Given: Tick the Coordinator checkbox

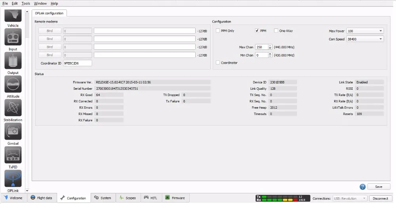Looking at the screenshot, I should pyautogui.click(x=218, y=63).
